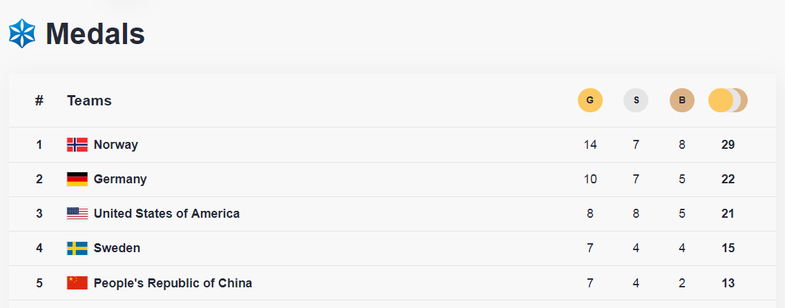Image resolution: width=785 pixels, height=308 pixels.
Task: Open the Germany team link
Action: tap(120, 179)
